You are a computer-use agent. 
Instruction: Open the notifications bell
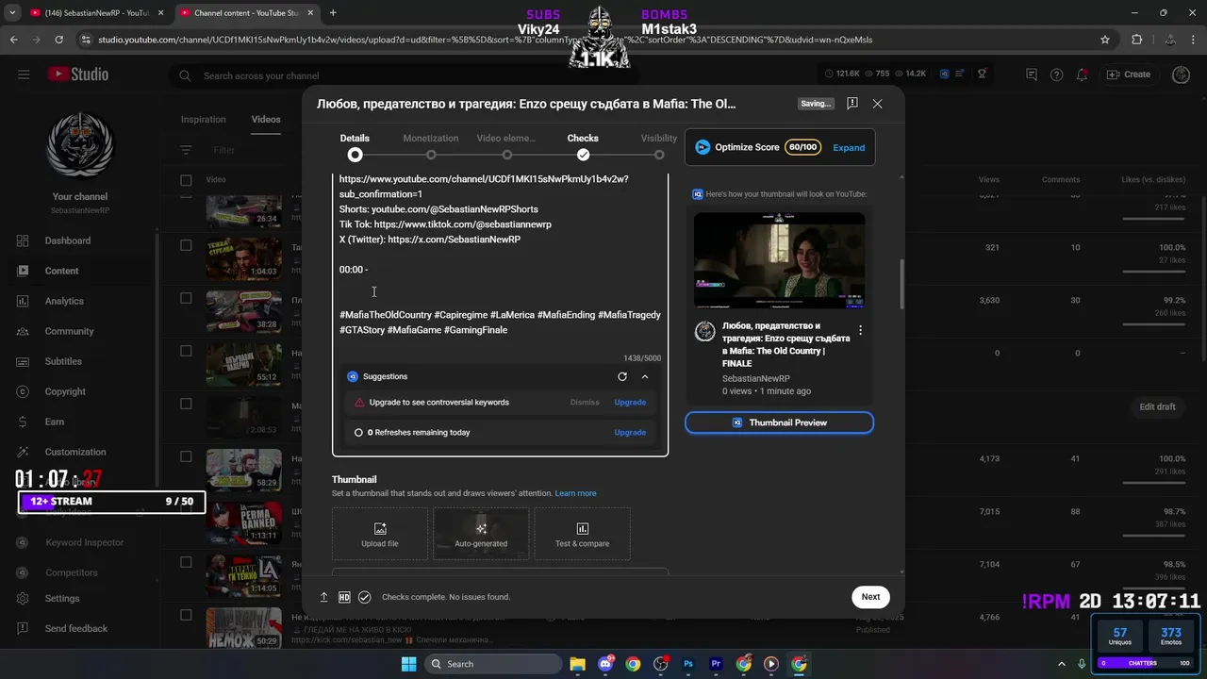(x=1083, y=75)
